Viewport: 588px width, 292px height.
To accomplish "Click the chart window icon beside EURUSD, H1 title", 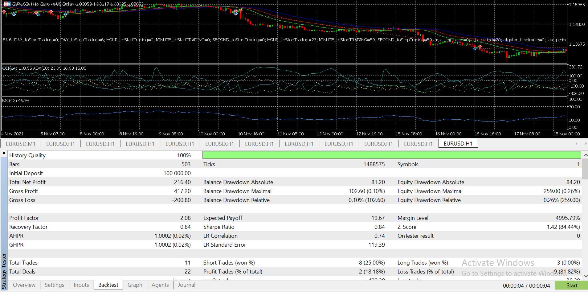I will pos(7,4).
